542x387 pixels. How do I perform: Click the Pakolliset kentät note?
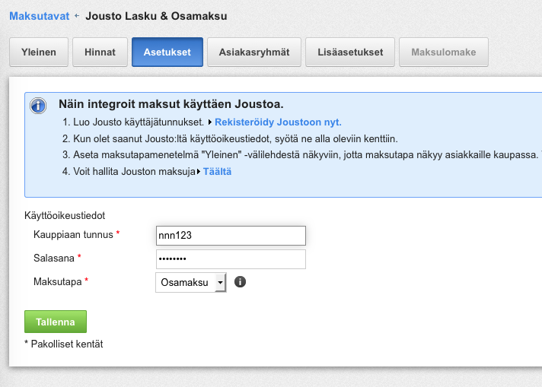pyautogui.click(x=64, y=344)
